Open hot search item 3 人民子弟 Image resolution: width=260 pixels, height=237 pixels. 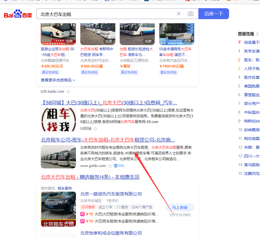[x=252, y=69]
